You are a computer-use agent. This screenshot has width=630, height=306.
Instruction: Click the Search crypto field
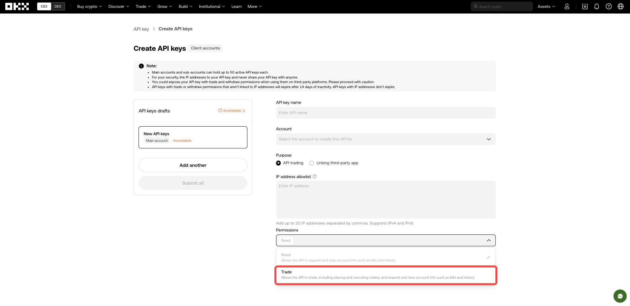(x=501, y=6)
